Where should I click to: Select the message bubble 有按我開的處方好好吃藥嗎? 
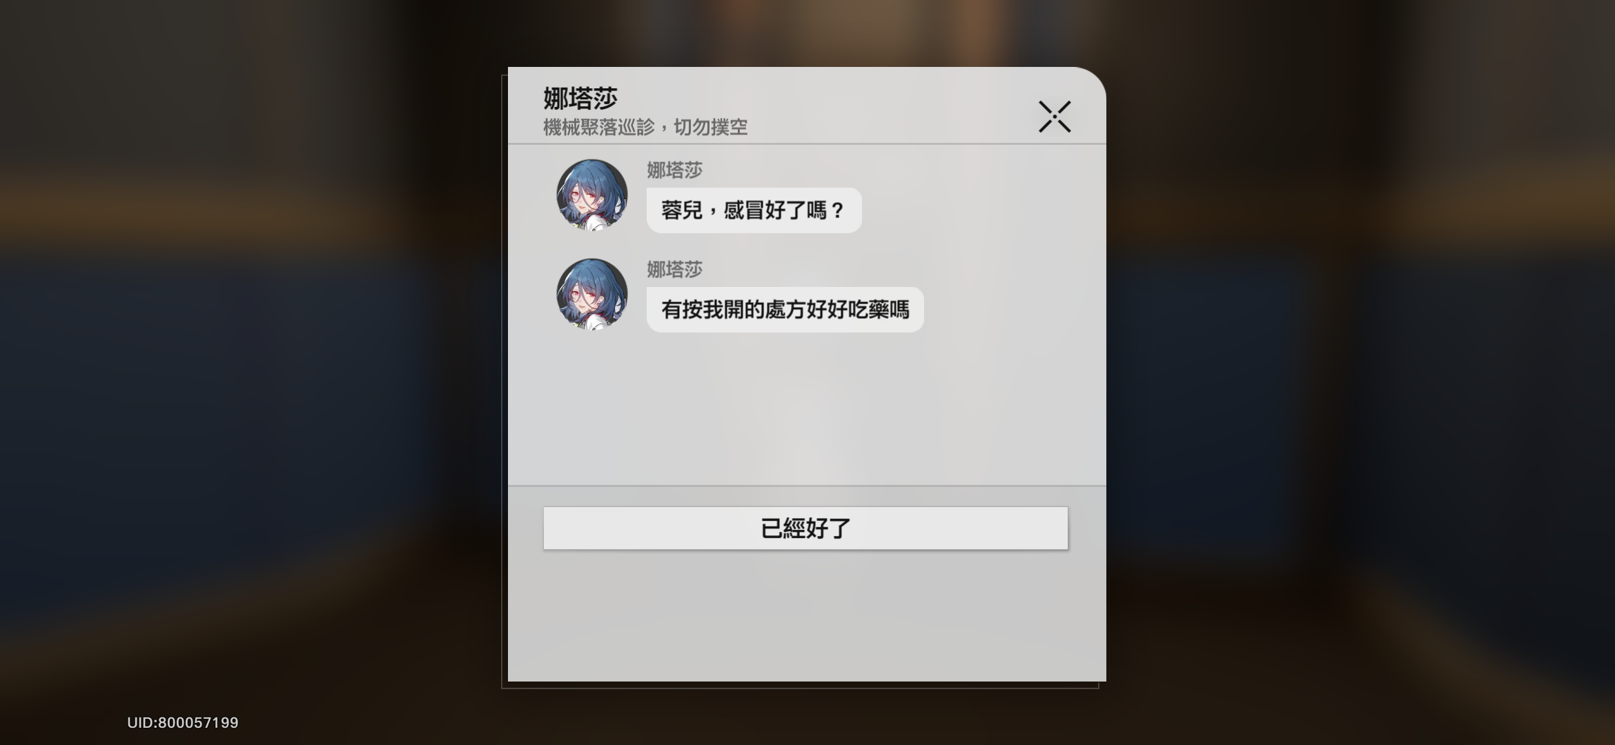[785, 310]
